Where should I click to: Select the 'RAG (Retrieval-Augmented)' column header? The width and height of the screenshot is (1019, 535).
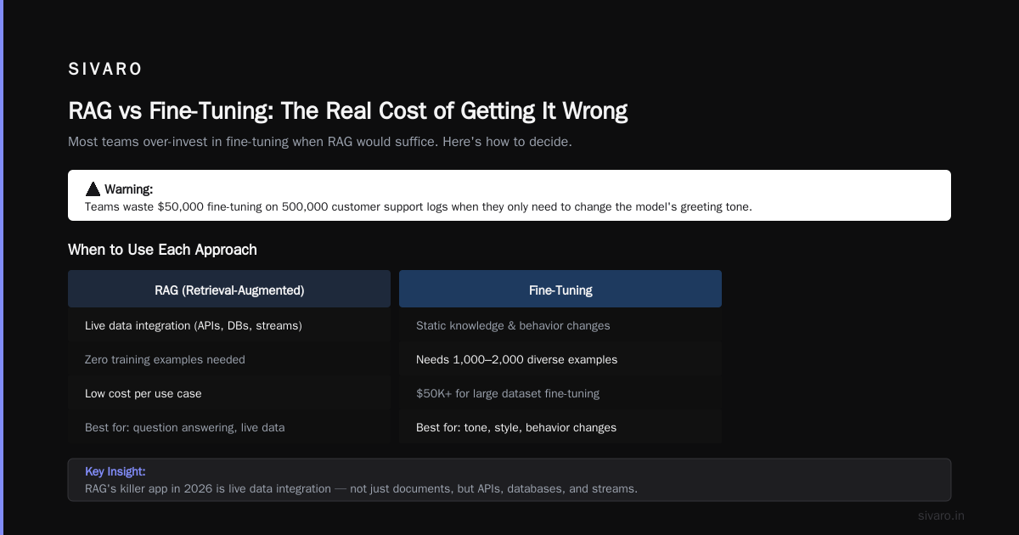229,290
